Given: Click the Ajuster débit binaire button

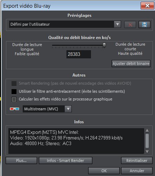Looking at the screenshot, I should [x=131, y=64].
